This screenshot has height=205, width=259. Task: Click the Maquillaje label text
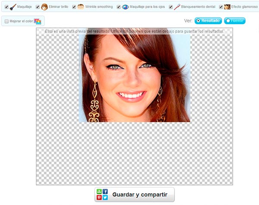coord(25,7)
